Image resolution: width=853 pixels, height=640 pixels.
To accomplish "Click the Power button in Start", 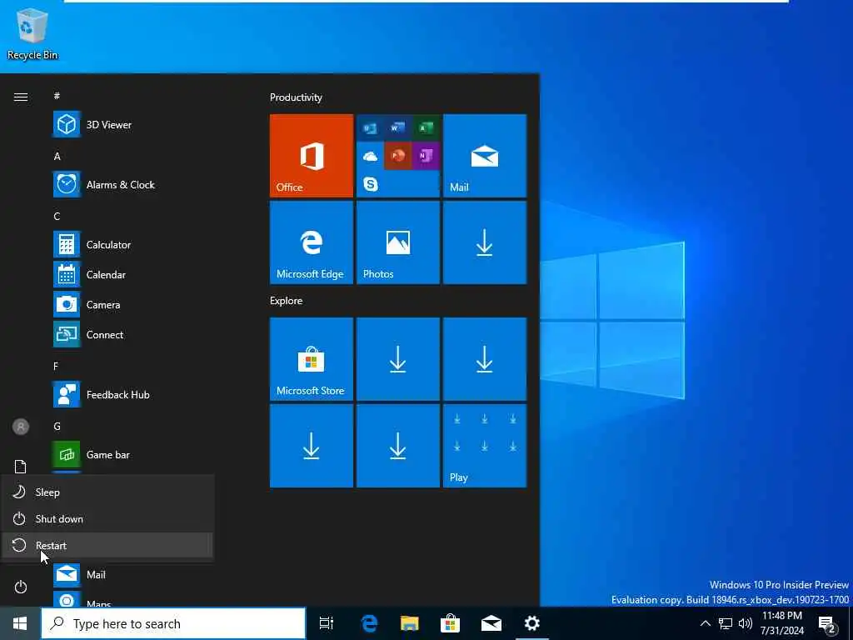I will [x=21, y=587].
